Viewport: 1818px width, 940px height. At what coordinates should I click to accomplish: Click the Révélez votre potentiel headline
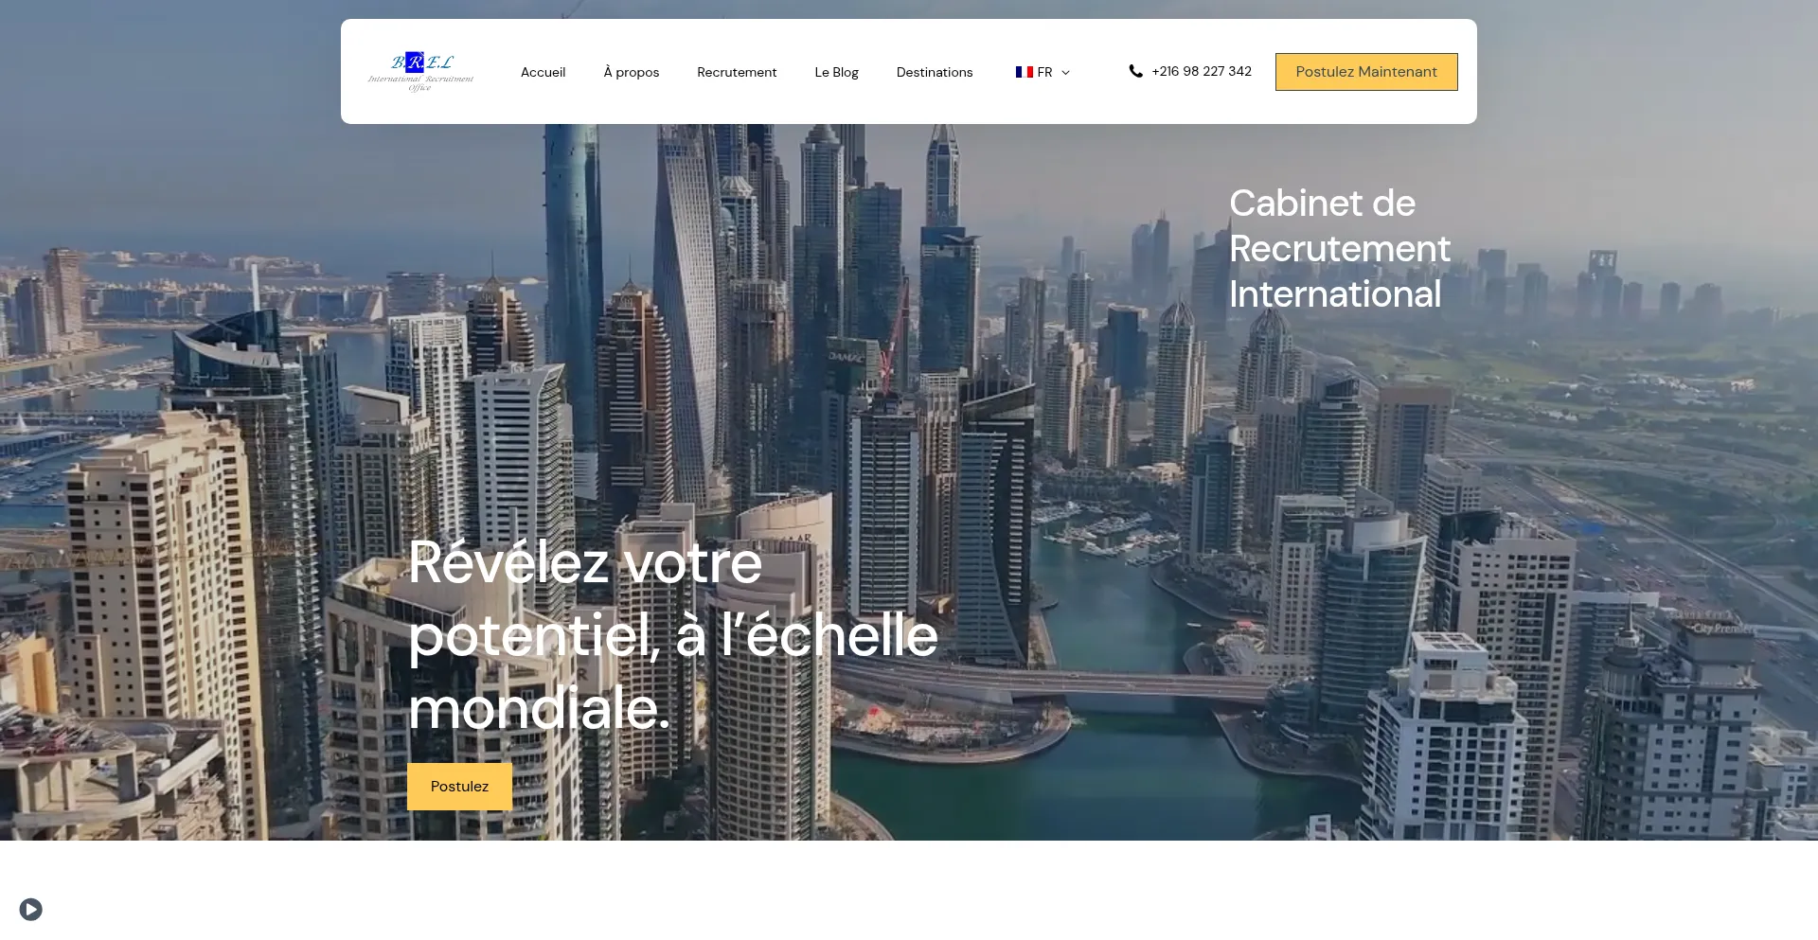[x=672, y=635]
